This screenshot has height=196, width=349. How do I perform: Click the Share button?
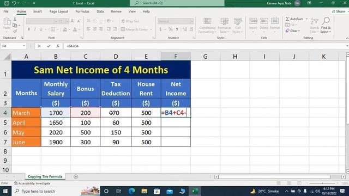point(339,11)
